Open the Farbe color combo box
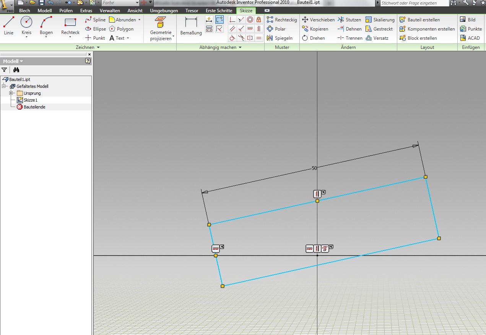The width and height of the screenshot is (486, 335). coord(120,3)
